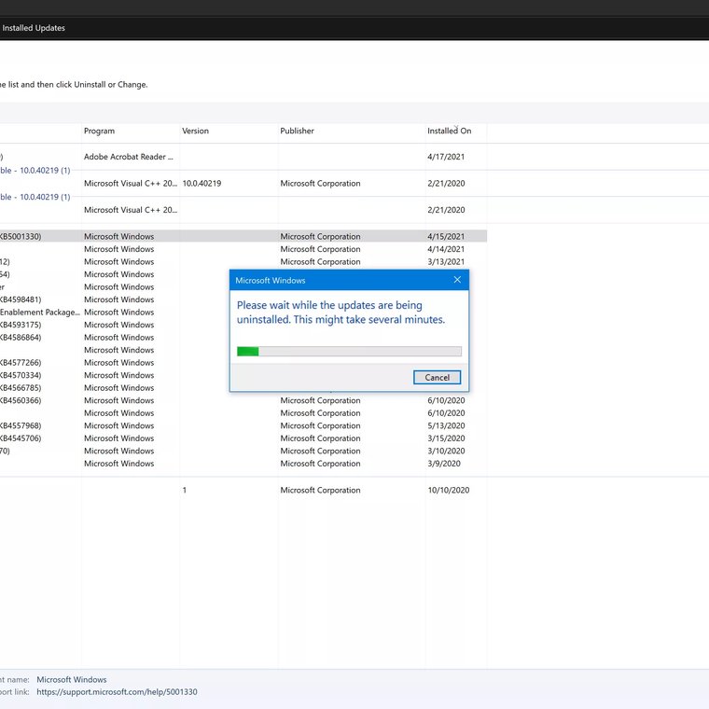Screen dimensions: 709x709
Task: Click the version cell showing 1
Action: point(185,490)
